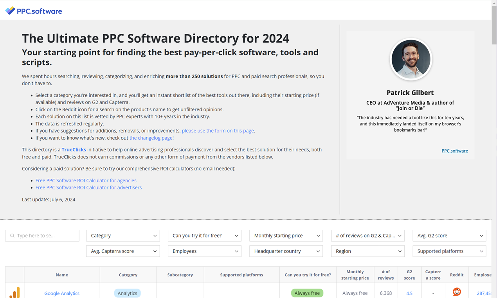Click the green 'Always free' badge
497x298 pixels.
pyautogui.click(x=307, y=293)
